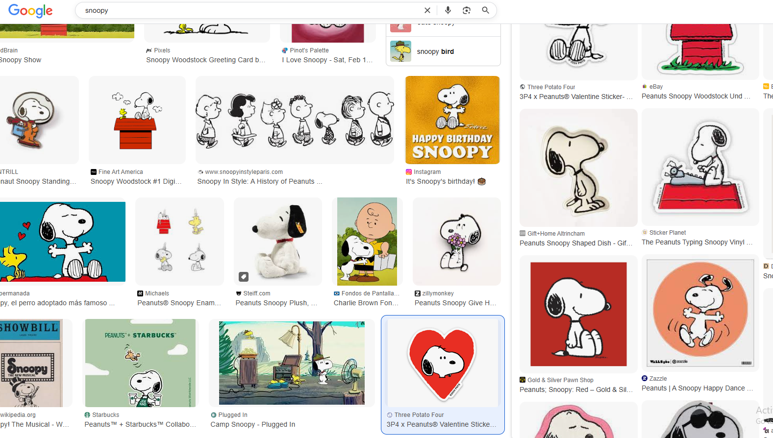Open the www.snoopyinstyleparis.com source label

[x=244, y=172]
